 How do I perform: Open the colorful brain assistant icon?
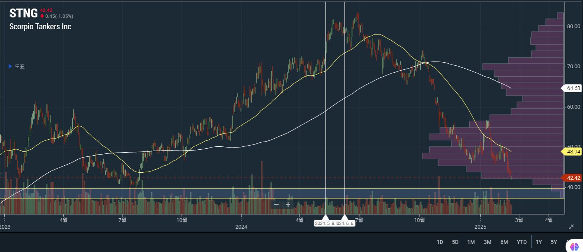click(574, 246)
